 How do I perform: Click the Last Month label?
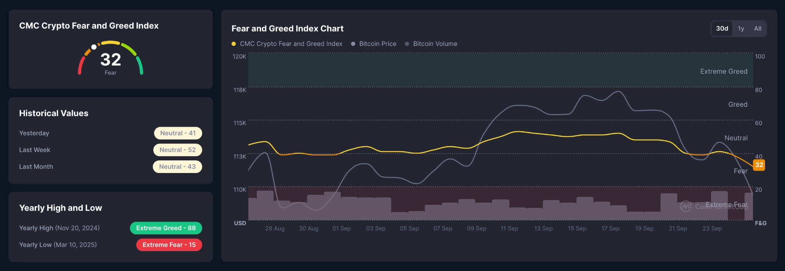[x=36, y=167]
